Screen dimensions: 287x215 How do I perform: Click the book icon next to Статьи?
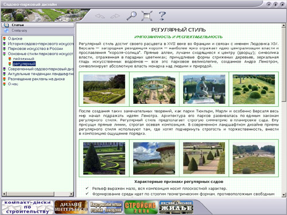(x=6, y=25)
